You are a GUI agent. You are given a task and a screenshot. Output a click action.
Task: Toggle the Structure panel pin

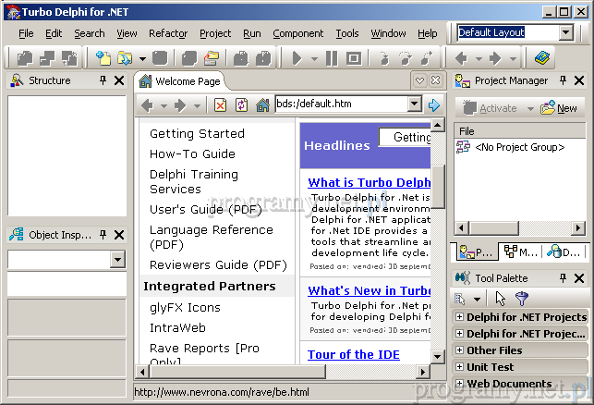pos(103,80)
